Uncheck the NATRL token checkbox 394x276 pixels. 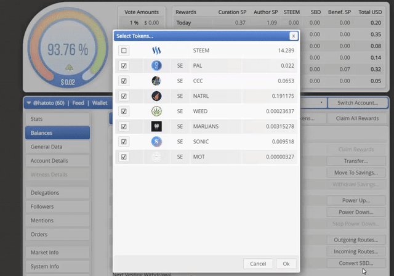tap(124, 96)
